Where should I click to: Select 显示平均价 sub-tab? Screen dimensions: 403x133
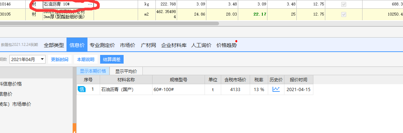pyautogui.click(x=126, y=71)
